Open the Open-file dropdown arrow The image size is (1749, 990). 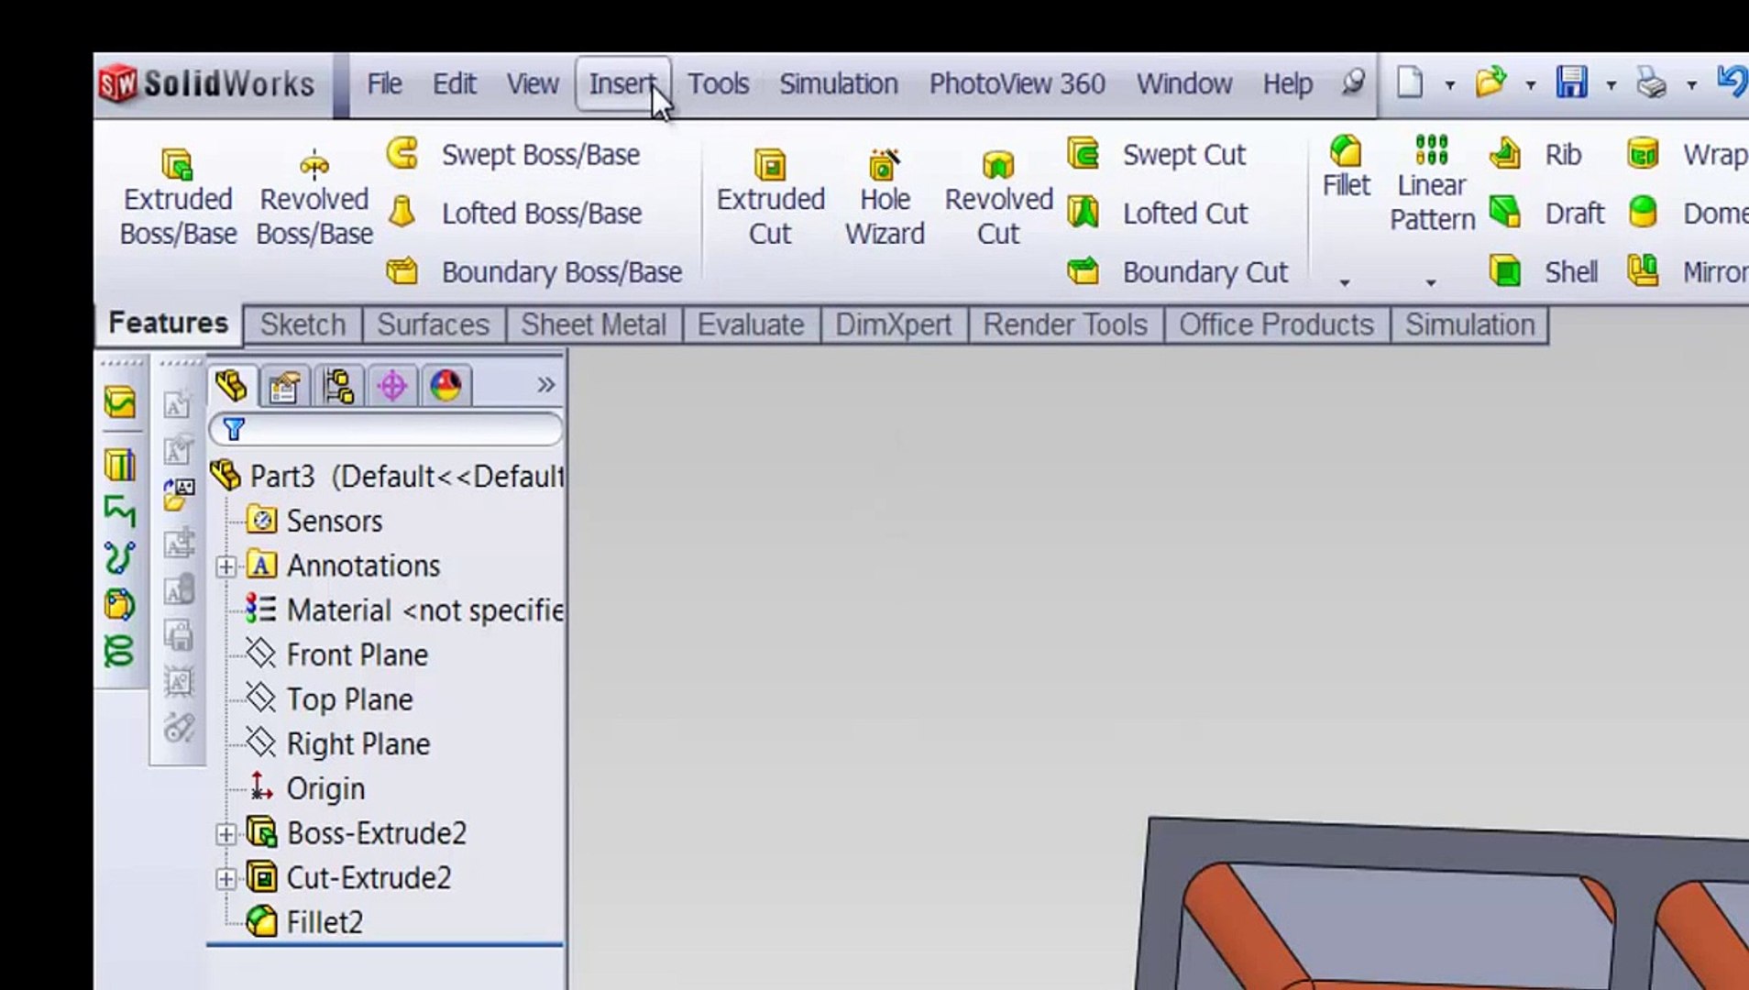tap(1531, 85)
